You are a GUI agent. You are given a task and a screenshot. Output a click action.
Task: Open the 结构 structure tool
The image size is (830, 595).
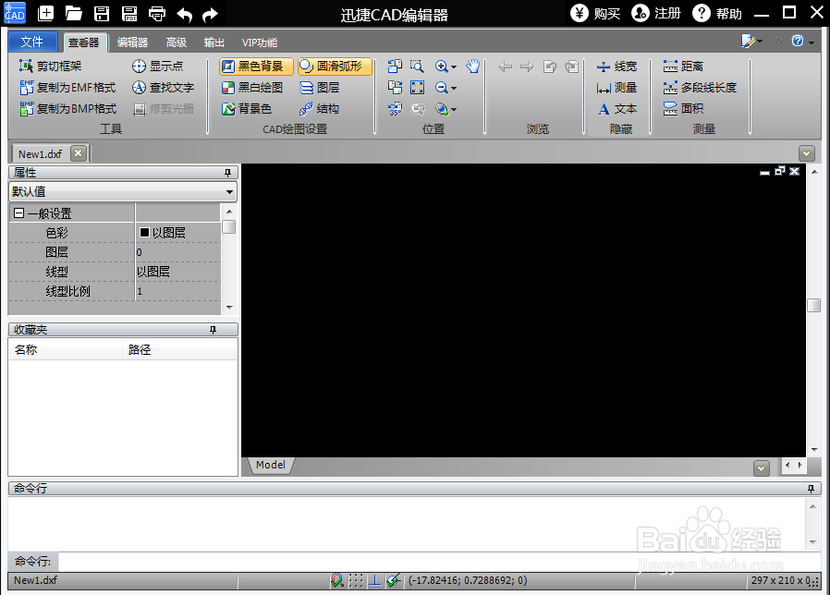tap(319, 108)
